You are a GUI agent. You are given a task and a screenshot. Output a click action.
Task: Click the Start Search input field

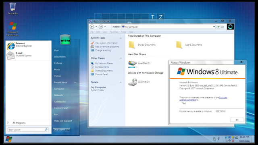tap(28, 130)
